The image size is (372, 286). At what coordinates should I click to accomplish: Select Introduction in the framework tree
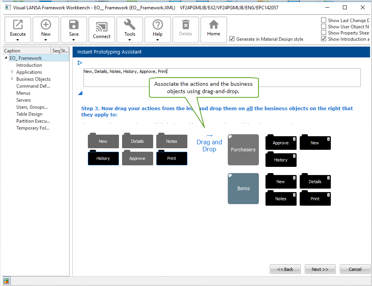pyautogui.click(x=29, y=65)
